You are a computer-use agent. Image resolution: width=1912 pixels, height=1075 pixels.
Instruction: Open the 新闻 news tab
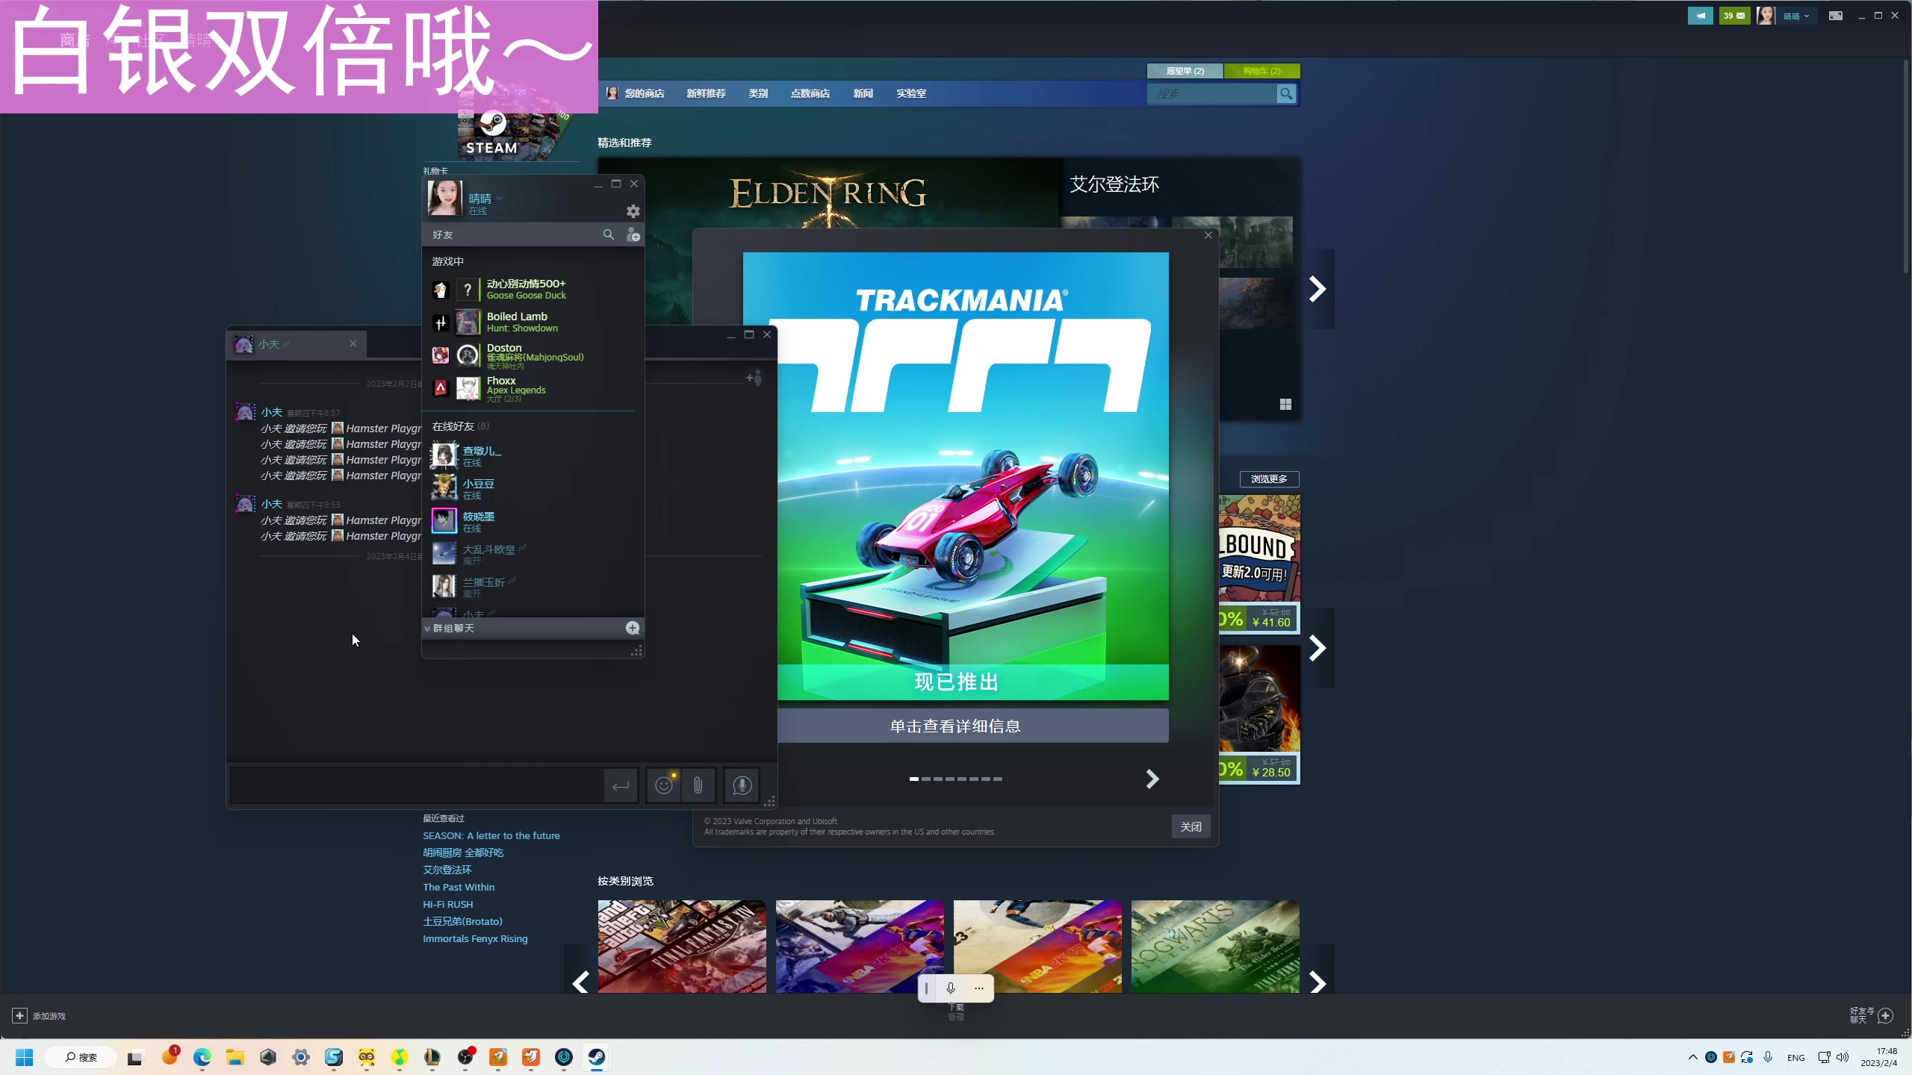point(863,93)
